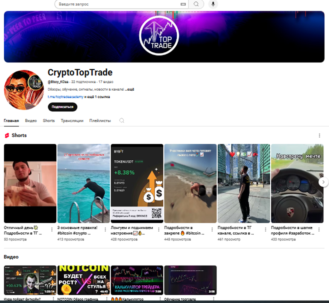Open dark chart video thumbnail
The width and height of the screenshot is (329, 303).
[x=190, y=280]
